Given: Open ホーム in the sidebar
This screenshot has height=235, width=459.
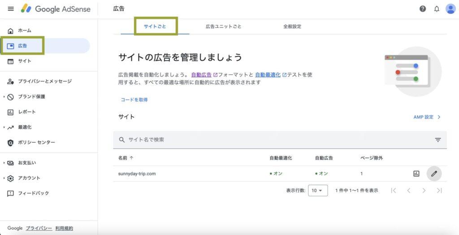Looking at the screenshot, I should point(25,30).
